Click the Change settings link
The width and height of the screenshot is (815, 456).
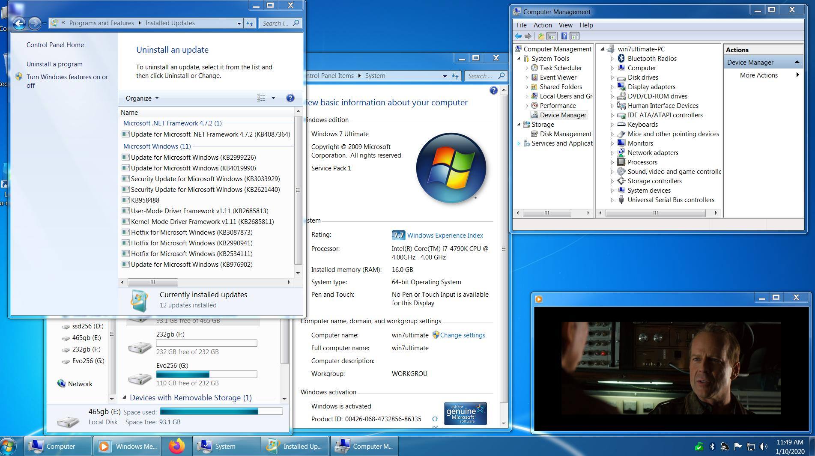462,335
